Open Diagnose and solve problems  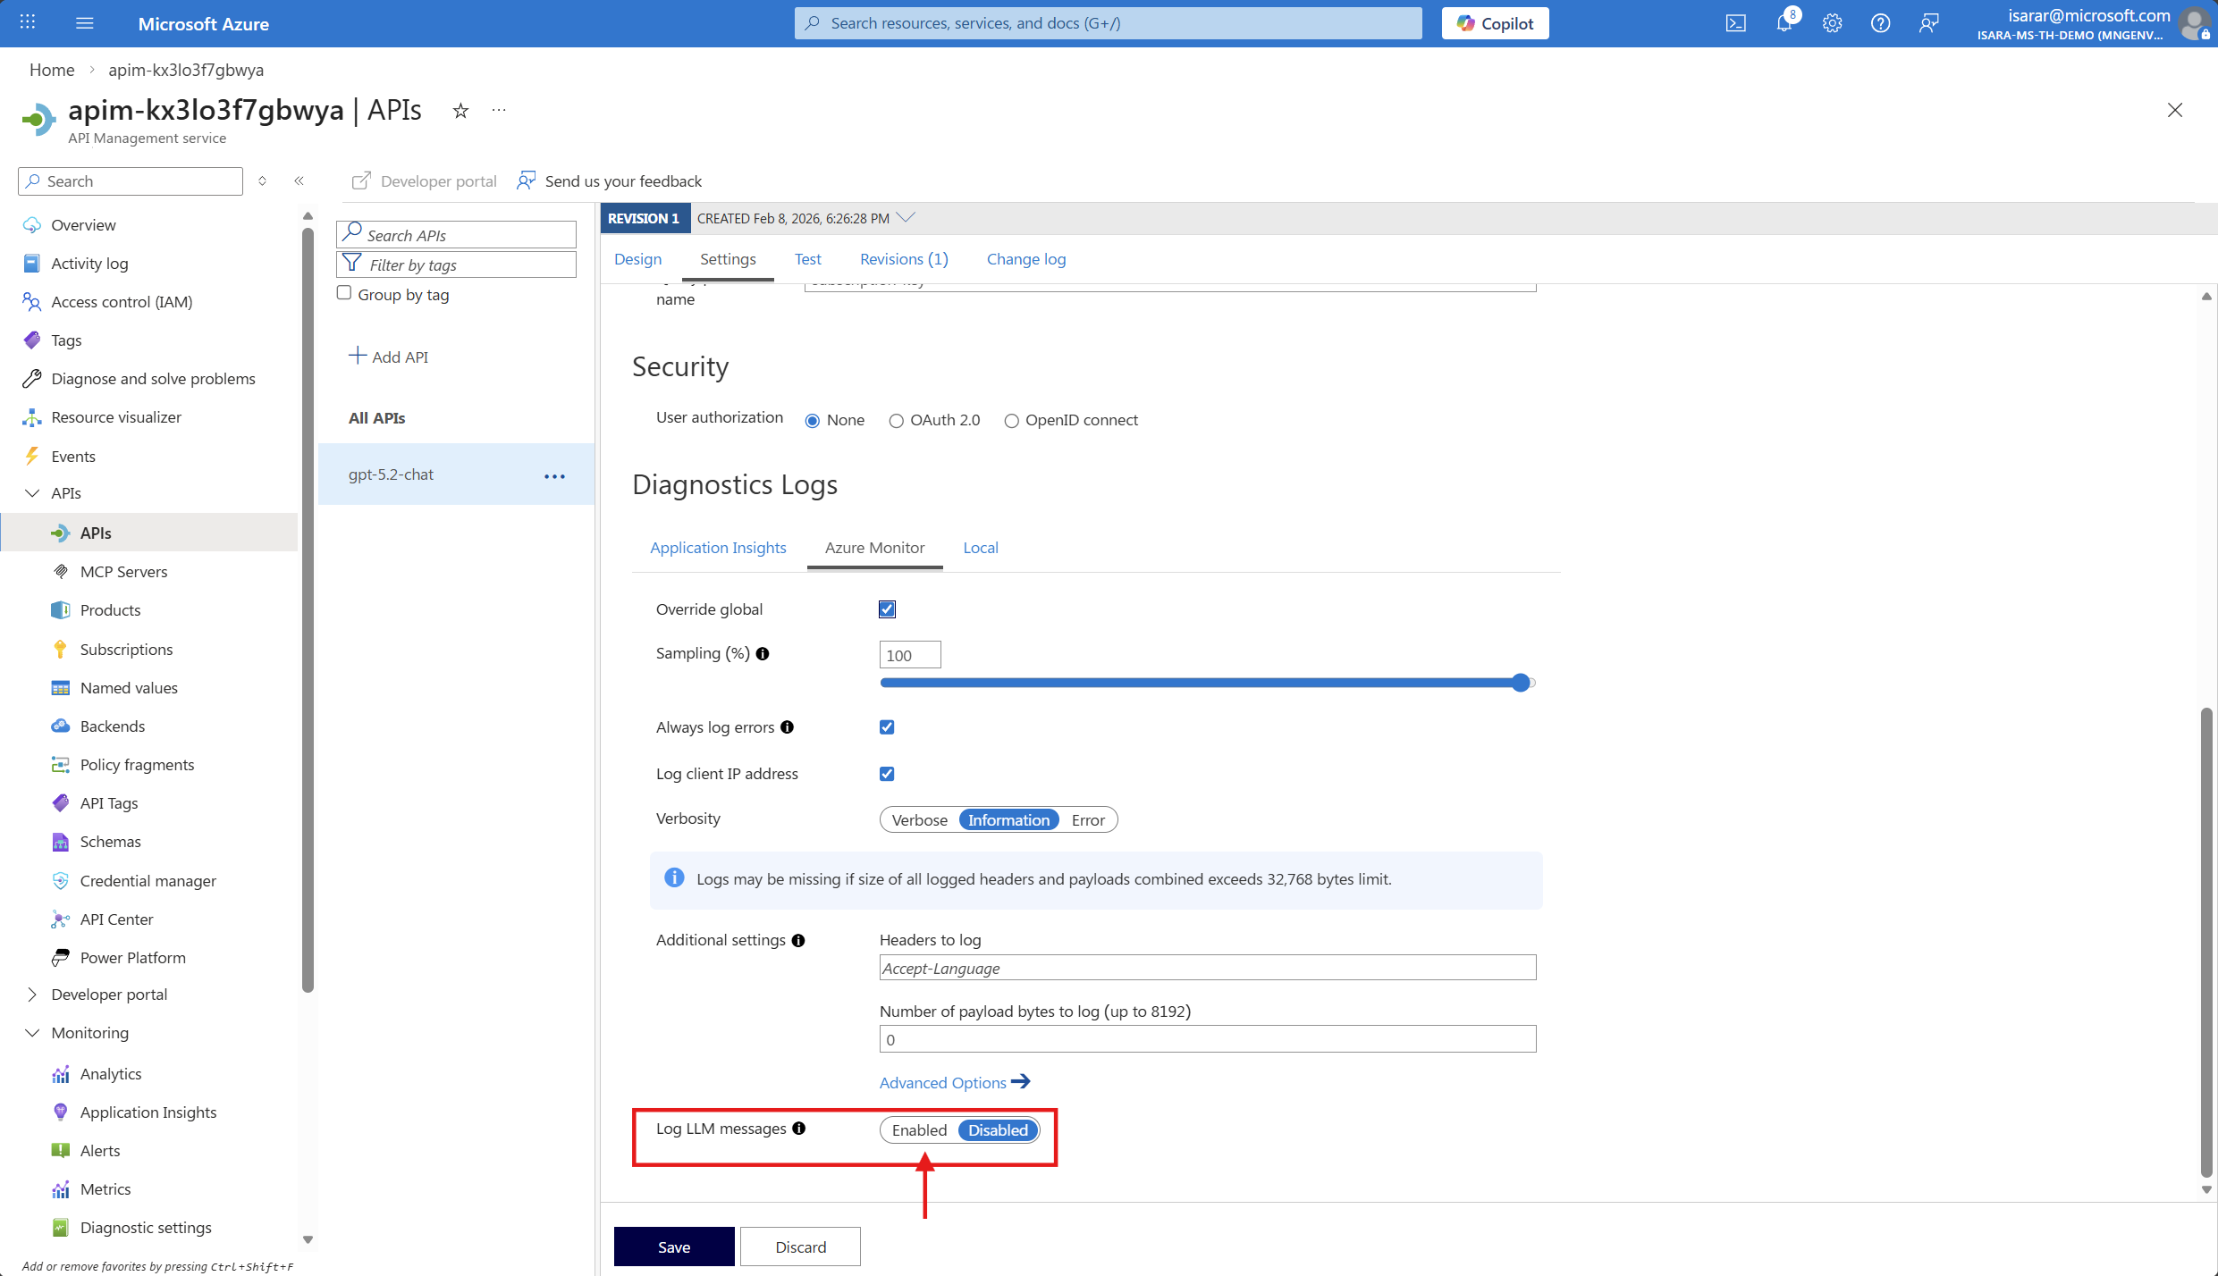click(x=153, y=378)
